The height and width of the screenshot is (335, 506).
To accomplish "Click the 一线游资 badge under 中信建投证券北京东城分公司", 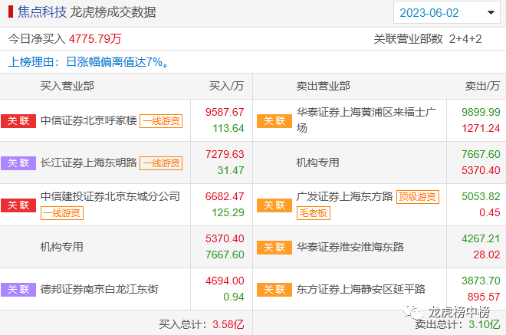I will 62,213.
